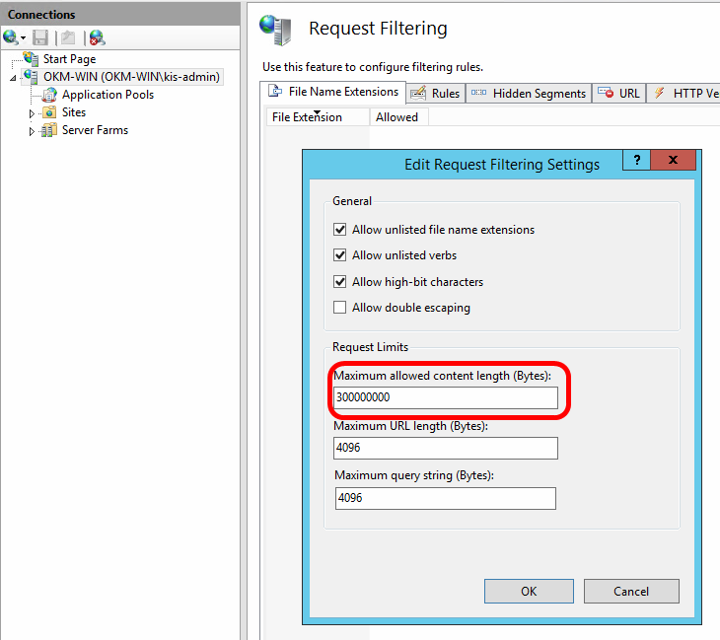Open the Rules tab

point(435,94)
